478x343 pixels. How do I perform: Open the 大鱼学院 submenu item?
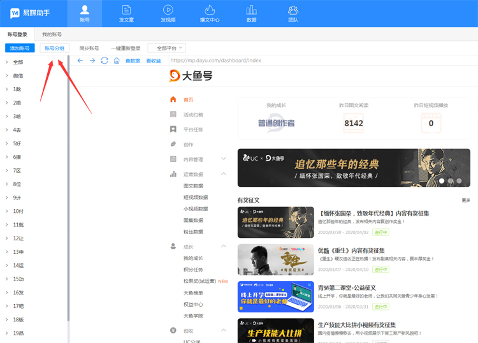click(193, 316)
